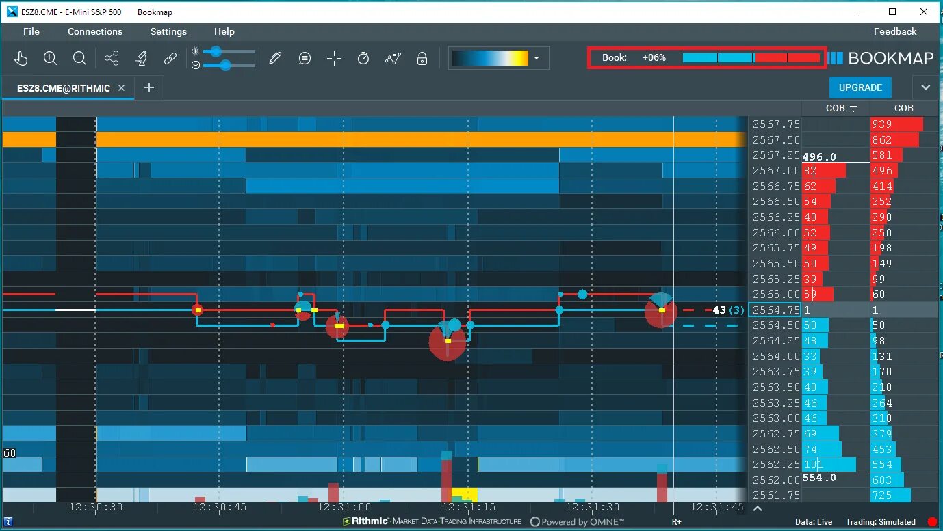
Task: Click price level 2567.50 in ladder
Action: (775, 139)
